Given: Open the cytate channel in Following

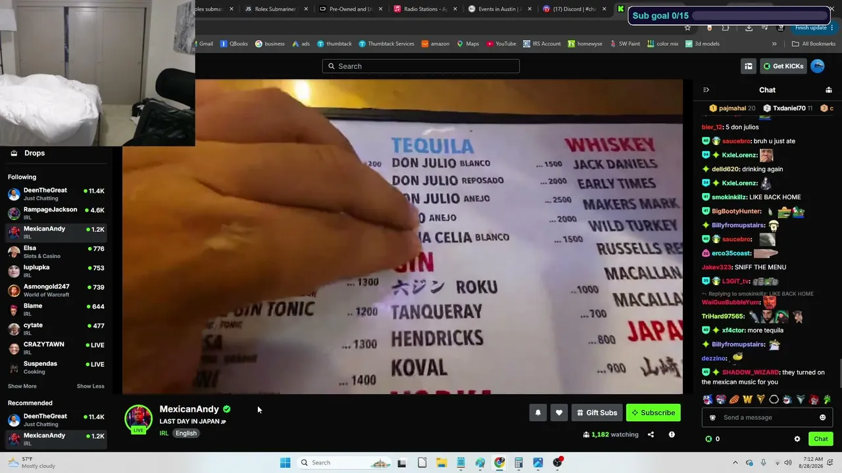Looking at the screenshot, I should [x=56, y=328].
